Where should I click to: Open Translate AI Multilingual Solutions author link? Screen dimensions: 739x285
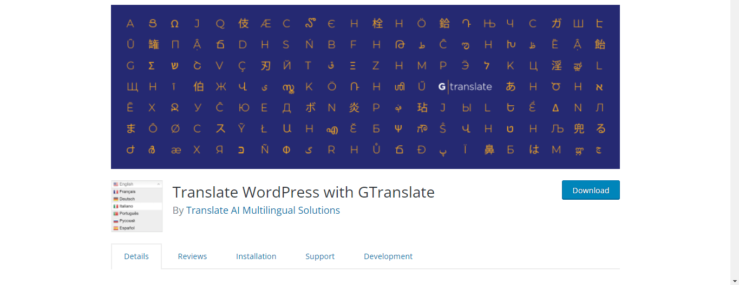(263, 211)
